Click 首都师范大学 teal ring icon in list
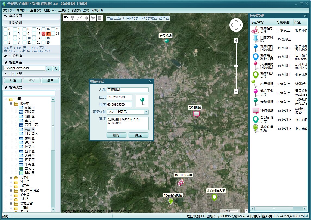This screenshot has width=311, height=220. [256, 120]
